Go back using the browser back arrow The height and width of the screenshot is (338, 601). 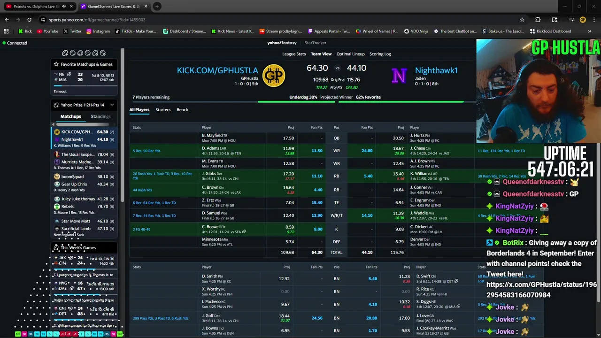[7, 20]
